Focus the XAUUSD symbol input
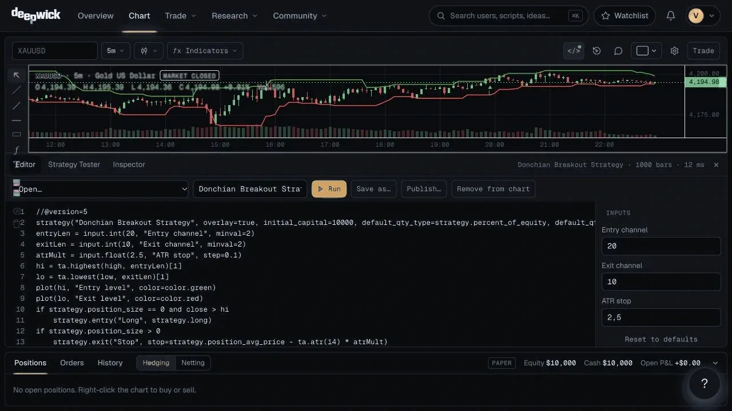The height and width of the screenshot is (411, 732). click(x=55, y=51)
